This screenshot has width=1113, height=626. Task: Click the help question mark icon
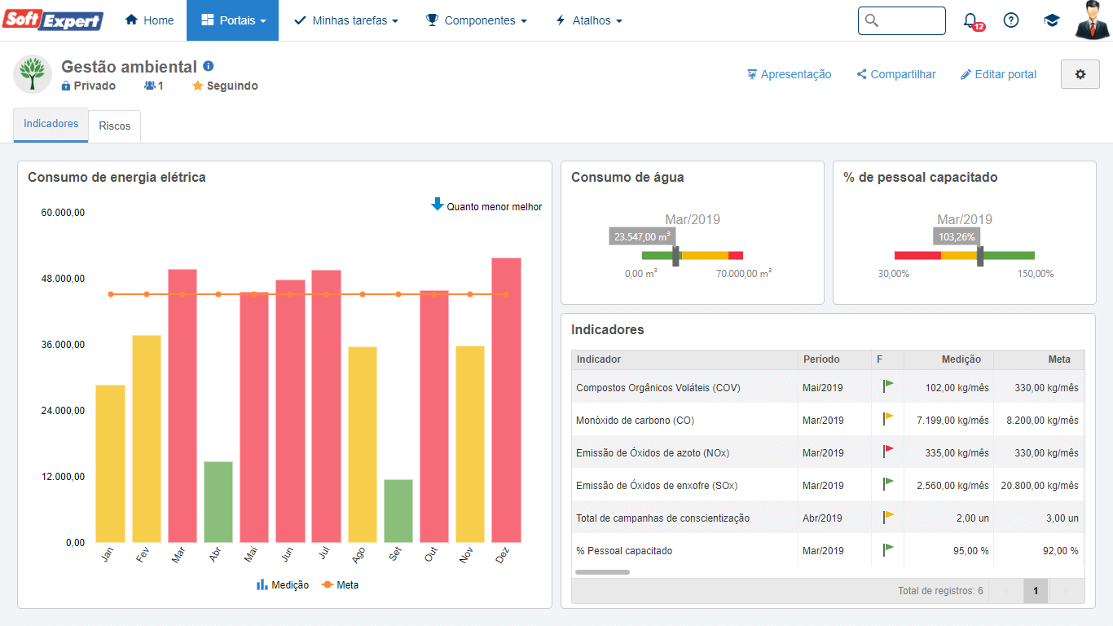tap(1011, 20)
